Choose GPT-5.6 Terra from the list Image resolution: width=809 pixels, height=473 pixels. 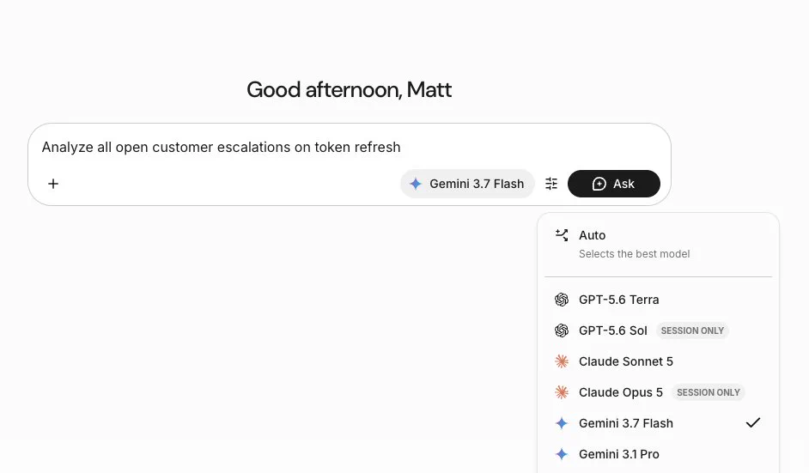pos(659,300)
